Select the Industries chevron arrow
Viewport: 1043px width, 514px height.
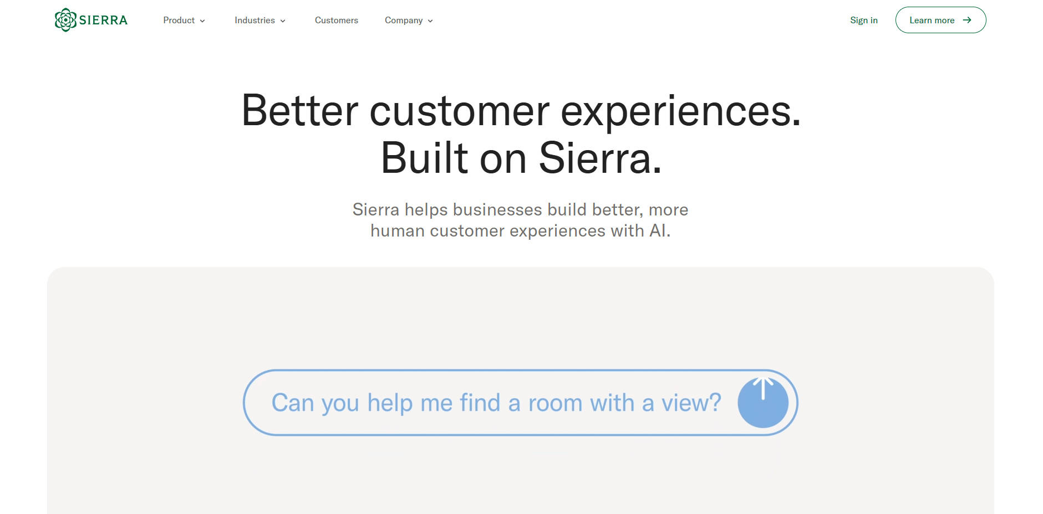pos(283,21)
